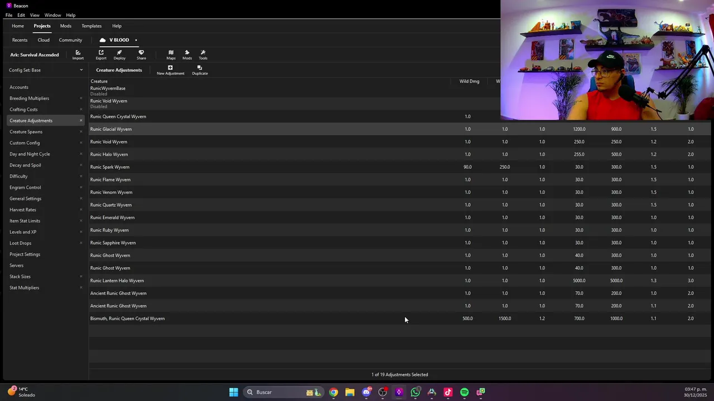Open Spotify from the taskbar

[x=465, y=392]
